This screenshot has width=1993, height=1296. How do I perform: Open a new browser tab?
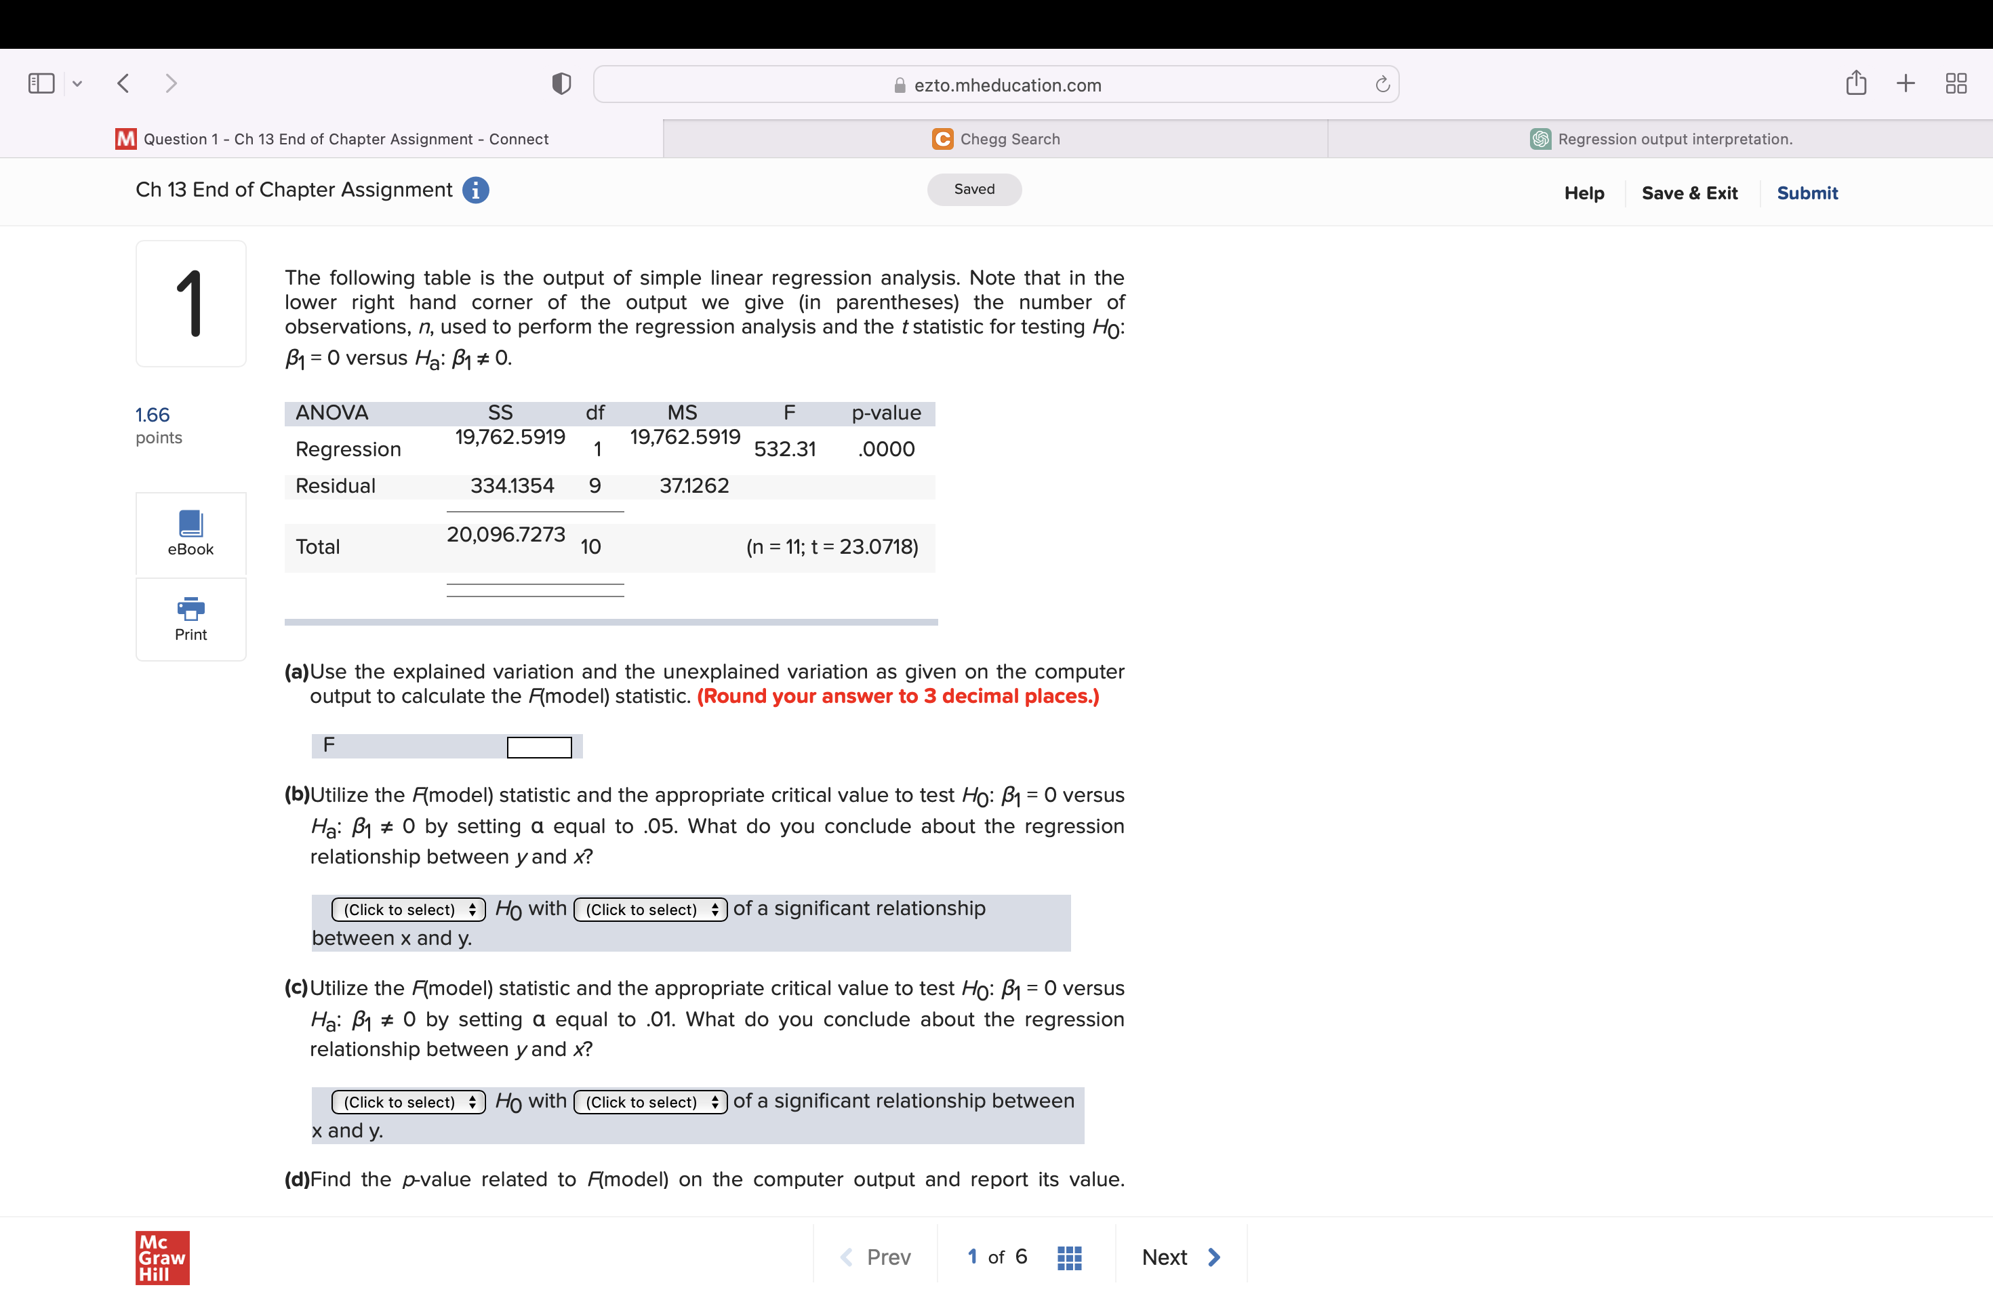coord(1905,83)
